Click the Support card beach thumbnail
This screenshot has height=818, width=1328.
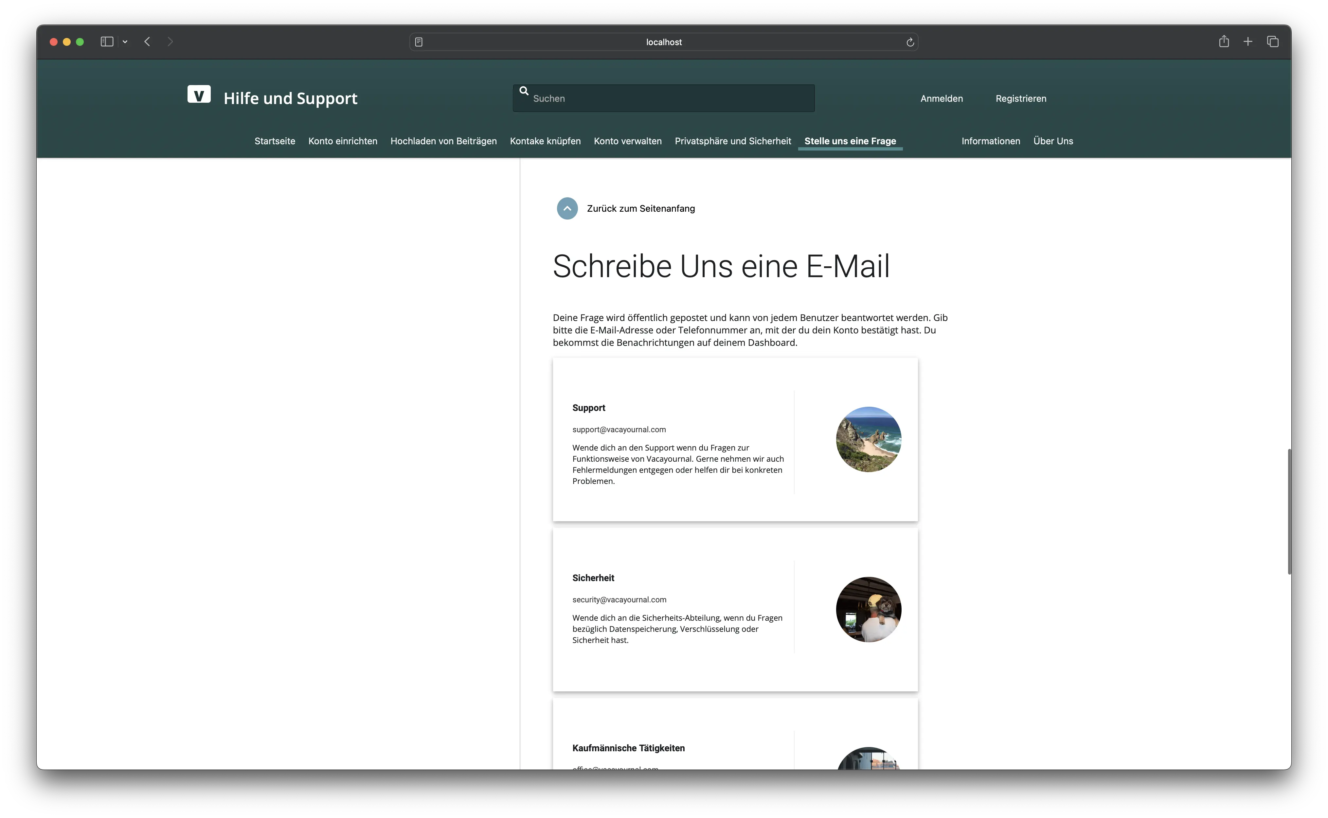click(868, 439)
